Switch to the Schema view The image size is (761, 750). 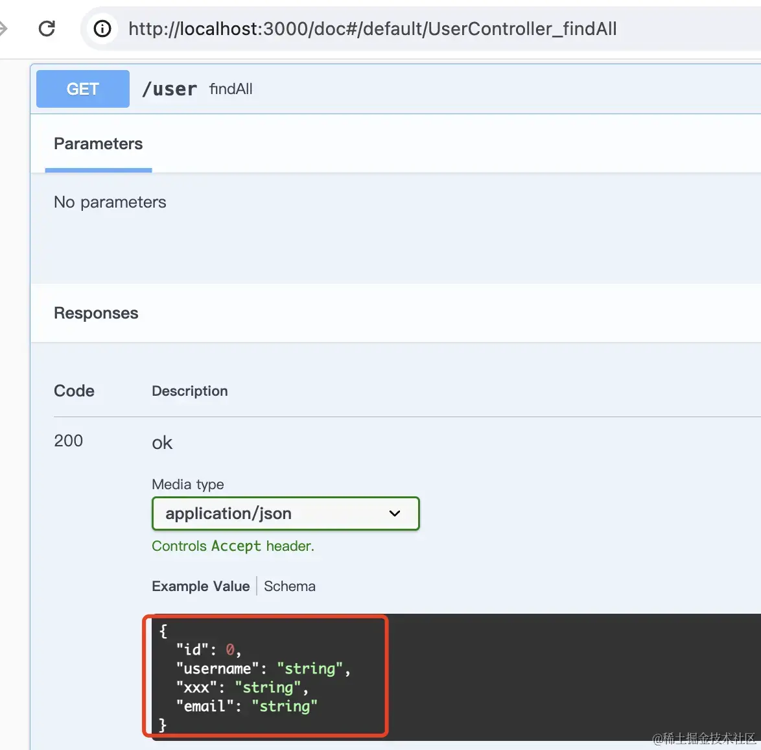pos(289,587)
